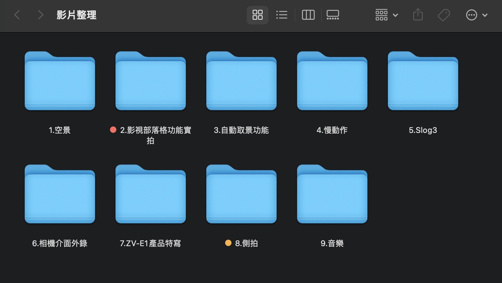Image resolution: width=502 pixels, height=283 pixels.
Task: Select the 5.Slog3 folder icon
Action: [423, 81]
